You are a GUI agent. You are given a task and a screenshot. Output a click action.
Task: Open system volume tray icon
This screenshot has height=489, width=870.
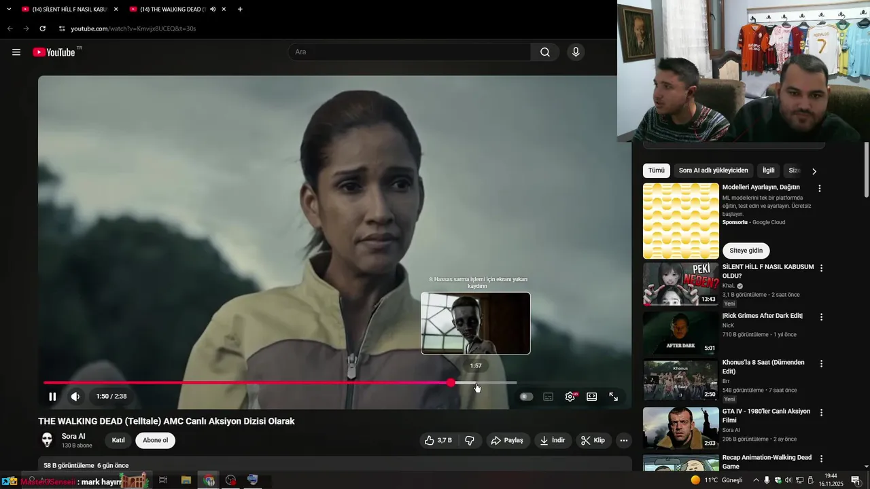pyautogui.click(x=788, y=480)
